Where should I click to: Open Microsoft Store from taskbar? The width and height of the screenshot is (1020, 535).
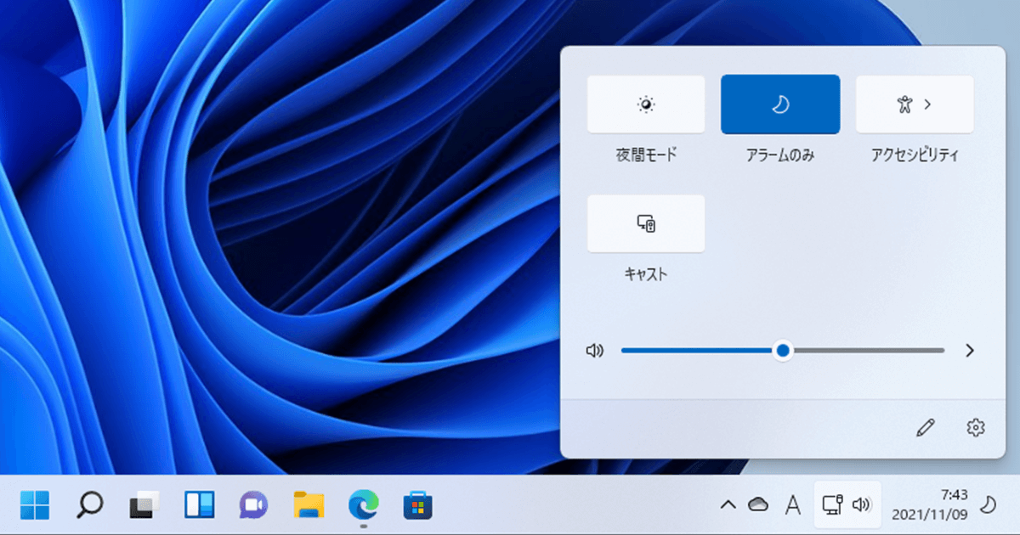pyautogui.click(x=417, y=505)
